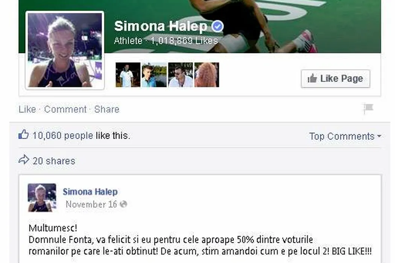
Task: Click the verified badge next to Simona Halep
Action: 217,26
